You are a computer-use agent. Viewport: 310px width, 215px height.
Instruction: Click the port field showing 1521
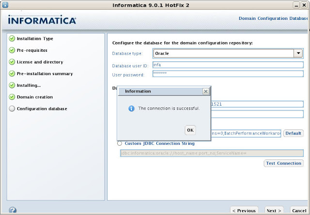click(x=257, y=104)
